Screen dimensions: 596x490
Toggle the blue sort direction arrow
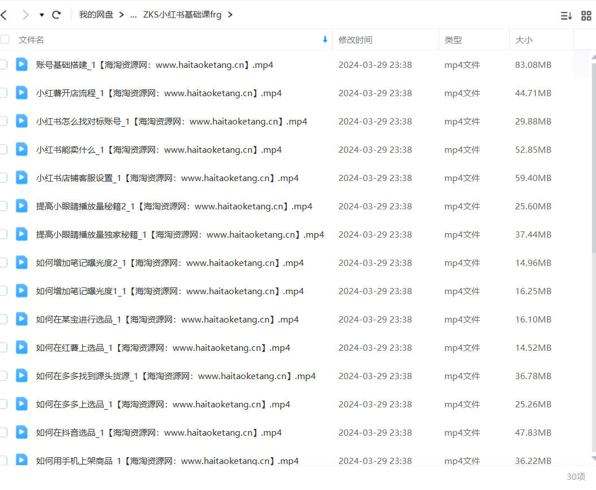point(325,39)
